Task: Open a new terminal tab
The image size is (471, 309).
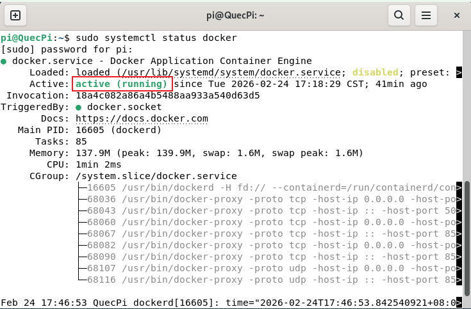Action: click(15, 15)
